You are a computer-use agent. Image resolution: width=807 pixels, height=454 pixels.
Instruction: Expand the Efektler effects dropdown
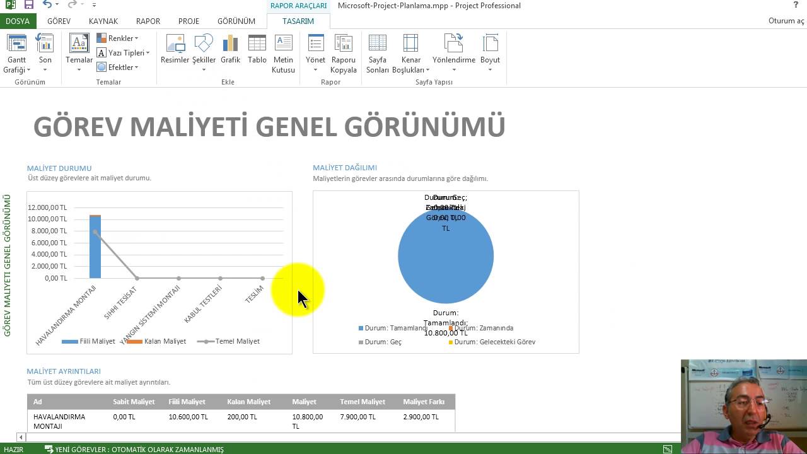pyautogui.click(x=117, y=67)
